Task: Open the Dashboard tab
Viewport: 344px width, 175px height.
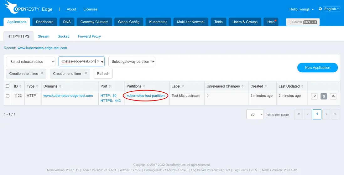Action: 45,22
